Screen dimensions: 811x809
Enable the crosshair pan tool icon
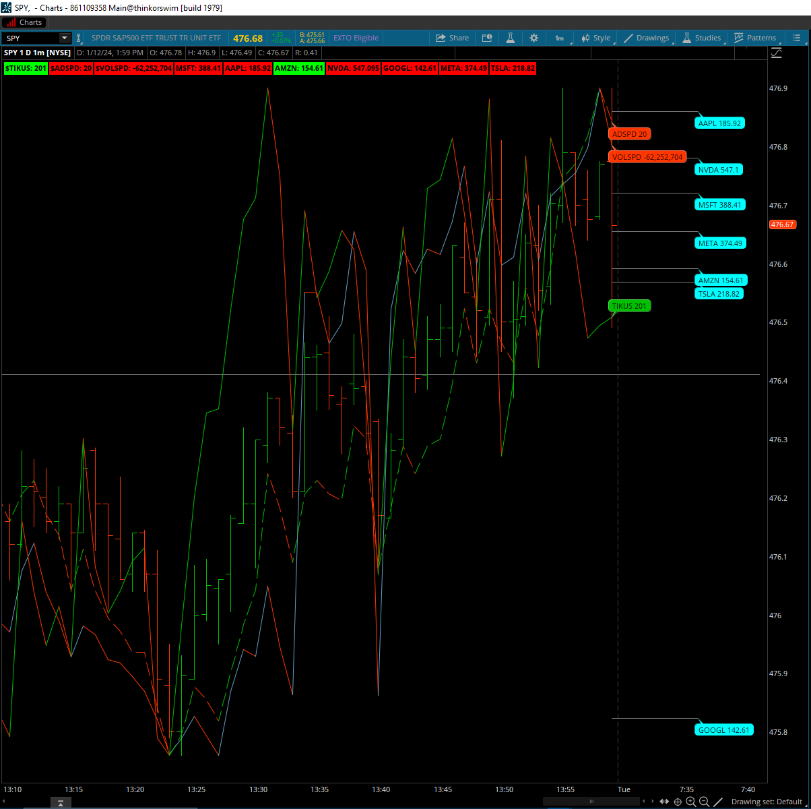[678, 802]
